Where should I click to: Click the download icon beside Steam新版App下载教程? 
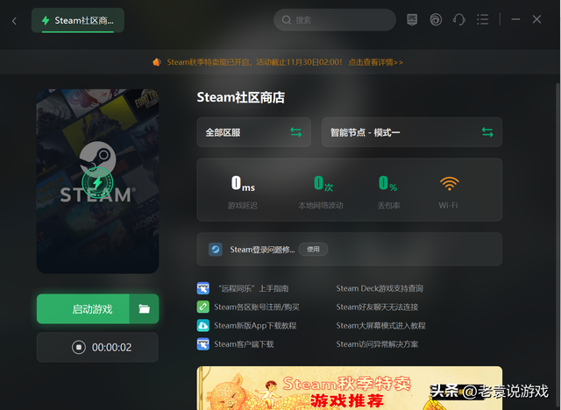click(x=202, y=325)
